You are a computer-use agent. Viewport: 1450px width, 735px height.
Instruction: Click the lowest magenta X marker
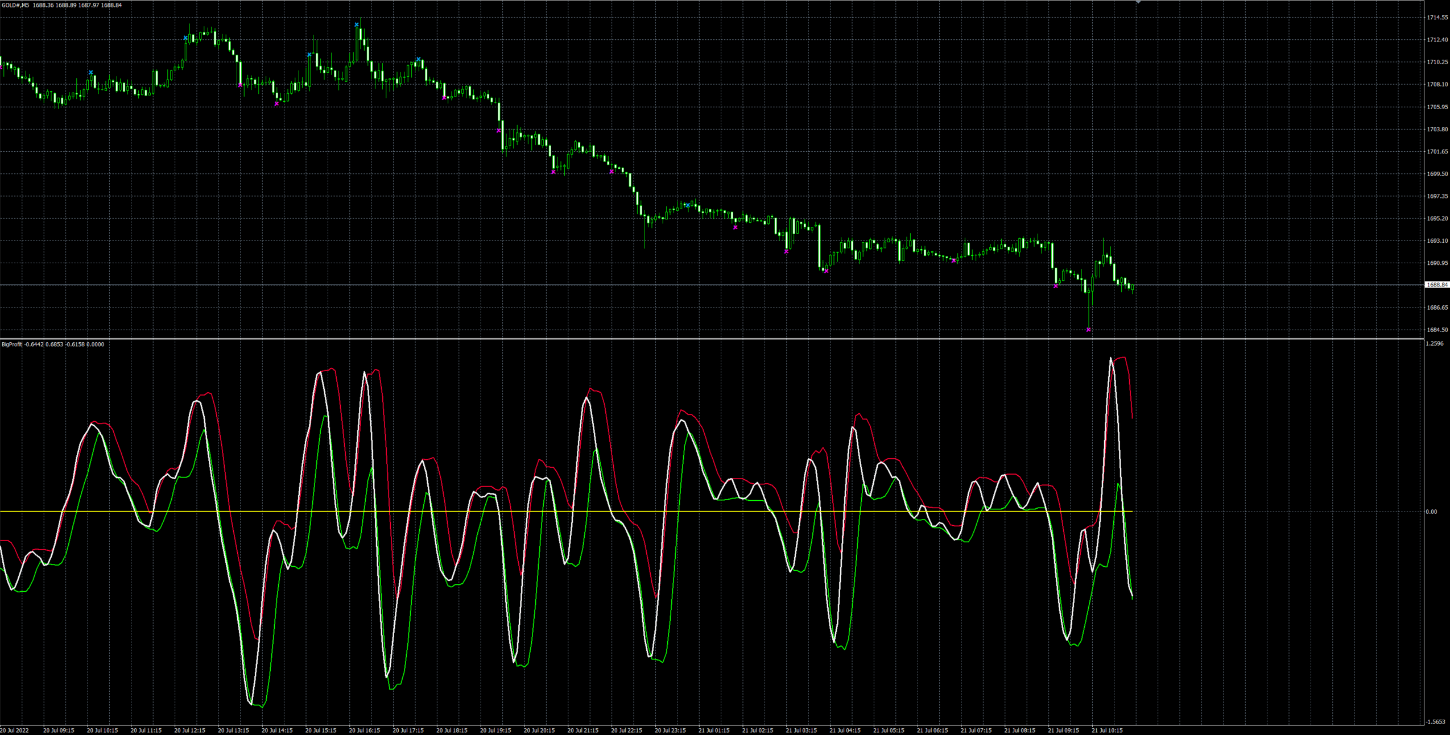click(1088, 330)
